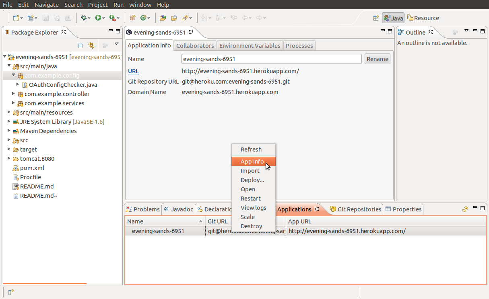489x299 pixels.
Task: Open the New Java Class dropdown arrow
Action: [149, 18]
